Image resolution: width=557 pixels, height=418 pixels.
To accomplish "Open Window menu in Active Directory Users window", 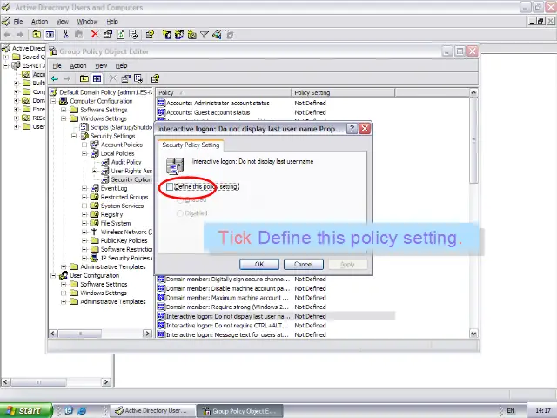I will point(87,22).
